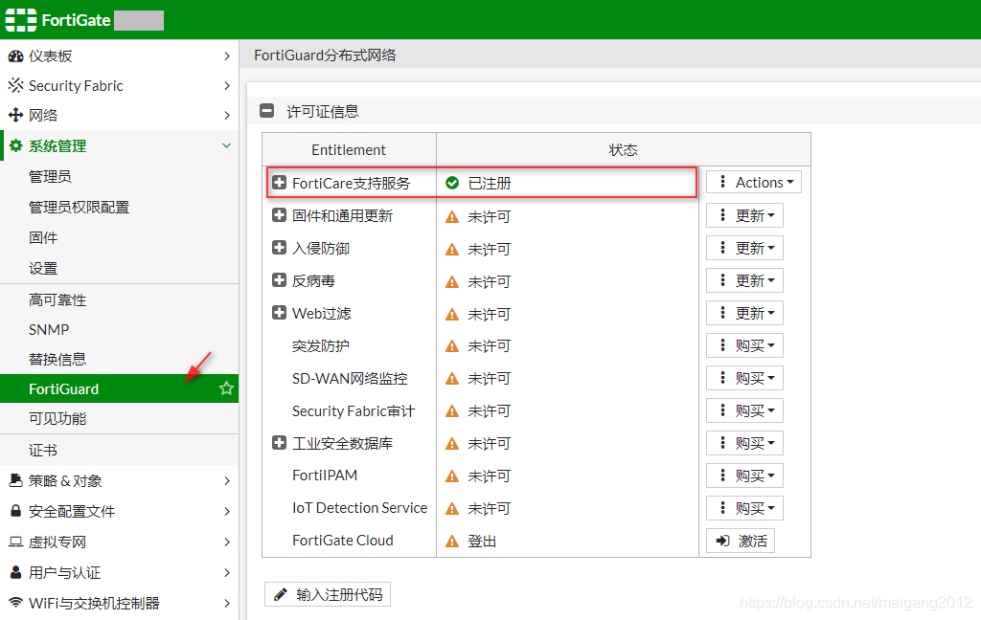The height and width of the screenshot is (620, 981).
Task: Click the 登出 status text
Action: (x=482, y=542)
